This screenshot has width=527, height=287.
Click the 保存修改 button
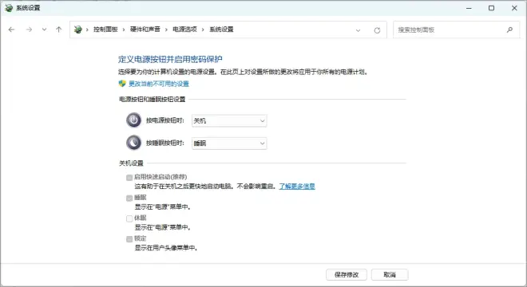tap(347, 274)
